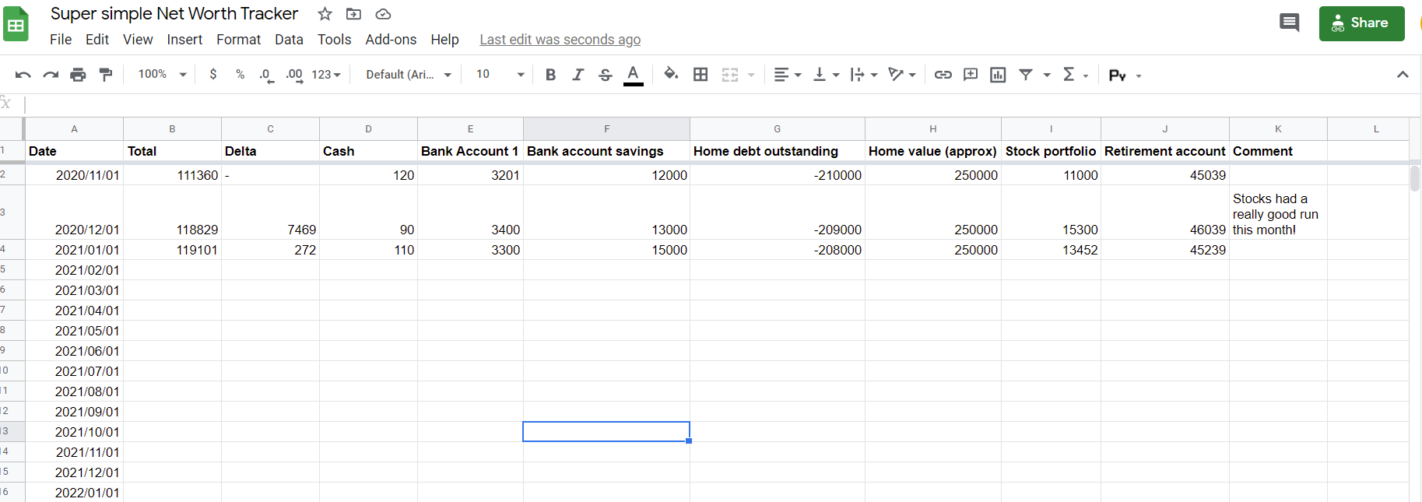Expand filter views dropdown arrow

point(1047,75)
